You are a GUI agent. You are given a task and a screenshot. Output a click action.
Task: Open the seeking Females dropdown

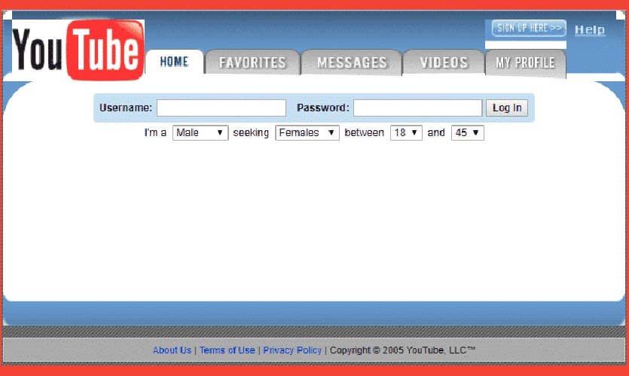(x=307, y=132)
